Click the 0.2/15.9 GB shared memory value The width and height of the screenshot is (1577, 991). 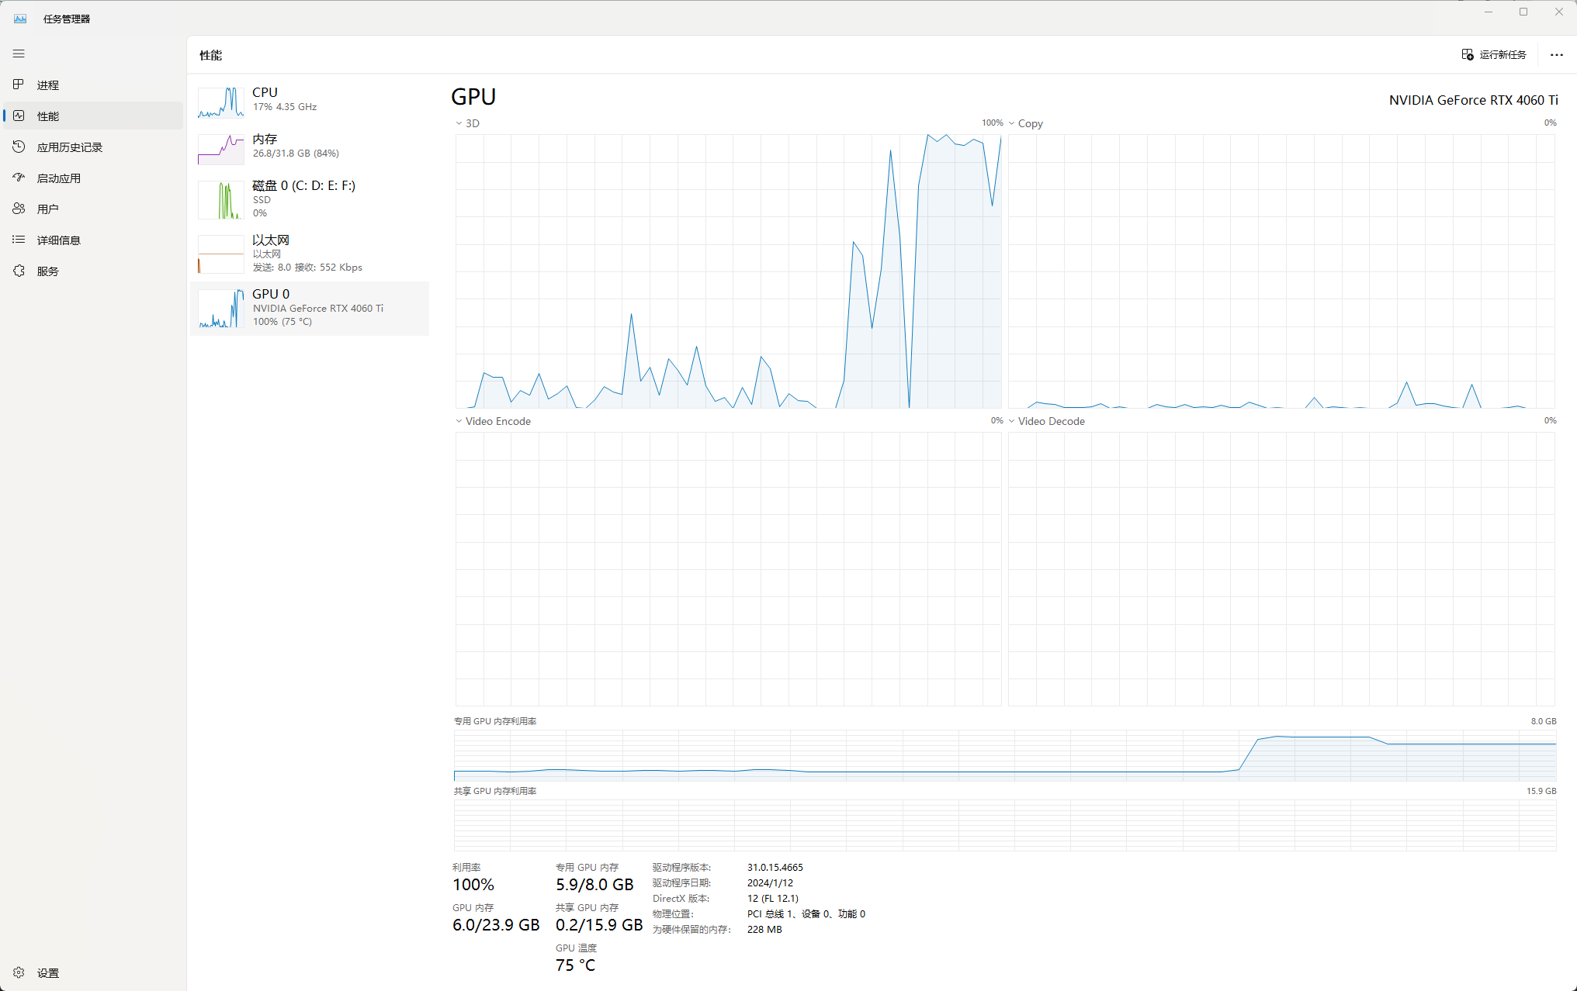click(599, 925)
